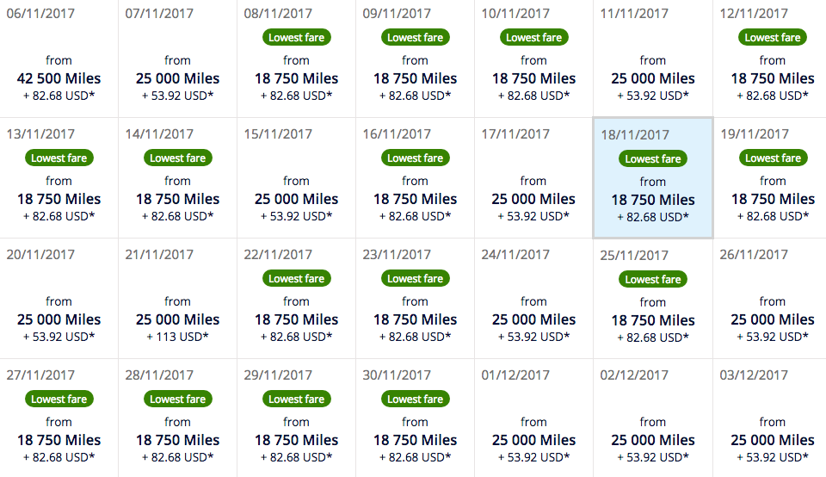The width and height of the screenshot is (826, 477).
Task: Select the 15/11/2017 fare cell
Action: 296,185
